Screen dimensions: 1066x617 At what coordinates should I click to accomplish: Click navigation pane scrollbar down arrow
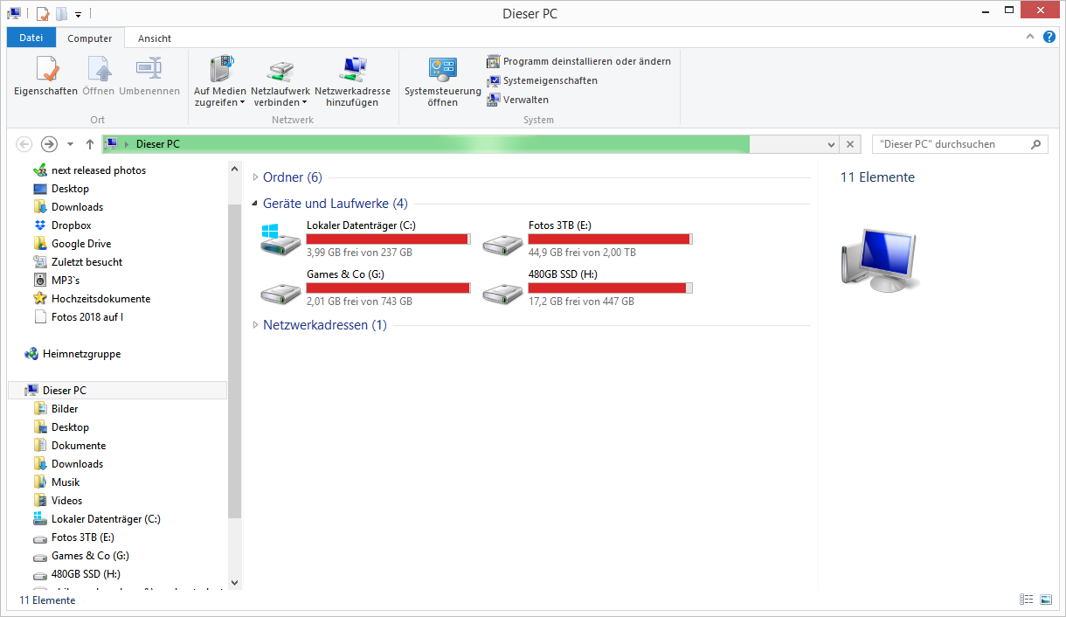click(234, 582)
